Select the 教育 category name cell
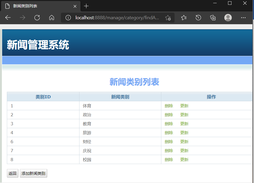This screenshot has height=183, width=254. 120,124
